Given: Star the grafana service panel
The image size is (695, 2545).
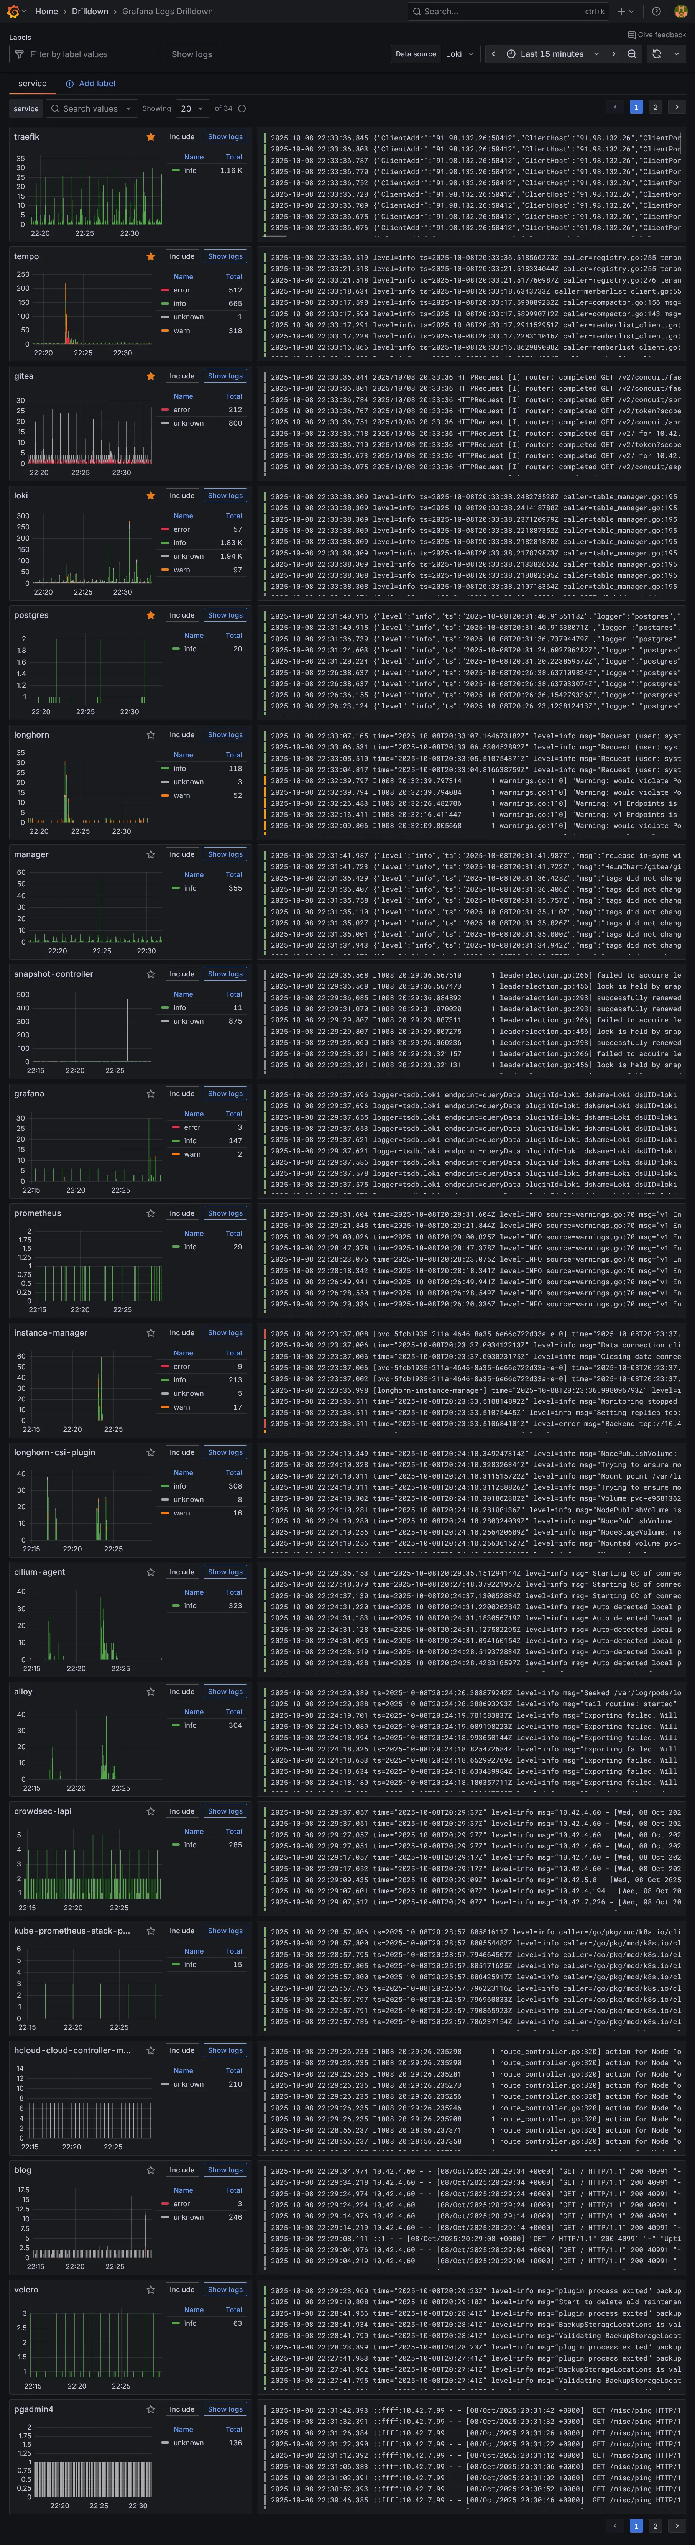Looking at the screenshot, I should click(x=150, y=1094).
